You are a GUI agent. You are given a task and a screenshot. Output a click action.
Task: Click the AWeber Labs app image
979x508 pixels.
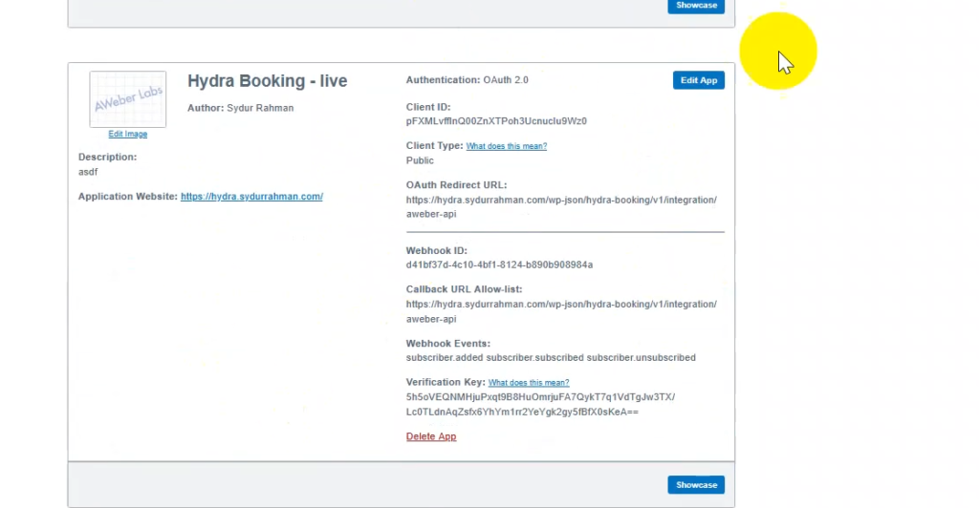[x=127, y=98]
